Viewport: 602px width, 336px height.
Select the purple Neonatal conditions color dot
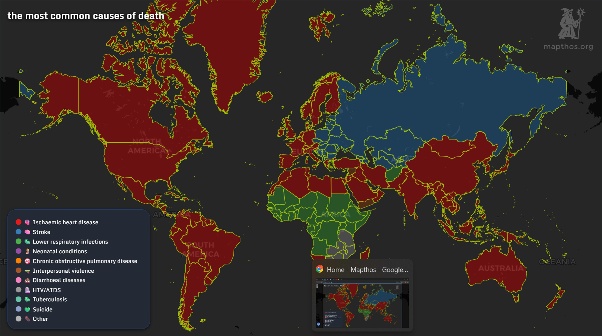[x=18, y=251]
